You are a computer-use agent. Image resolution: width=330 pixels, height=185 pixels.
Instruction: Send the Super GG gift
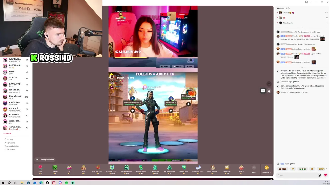pyautogui.click(x=227, y=170)
